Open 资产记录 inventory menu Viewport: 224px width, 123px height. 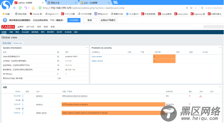[30, 27]
